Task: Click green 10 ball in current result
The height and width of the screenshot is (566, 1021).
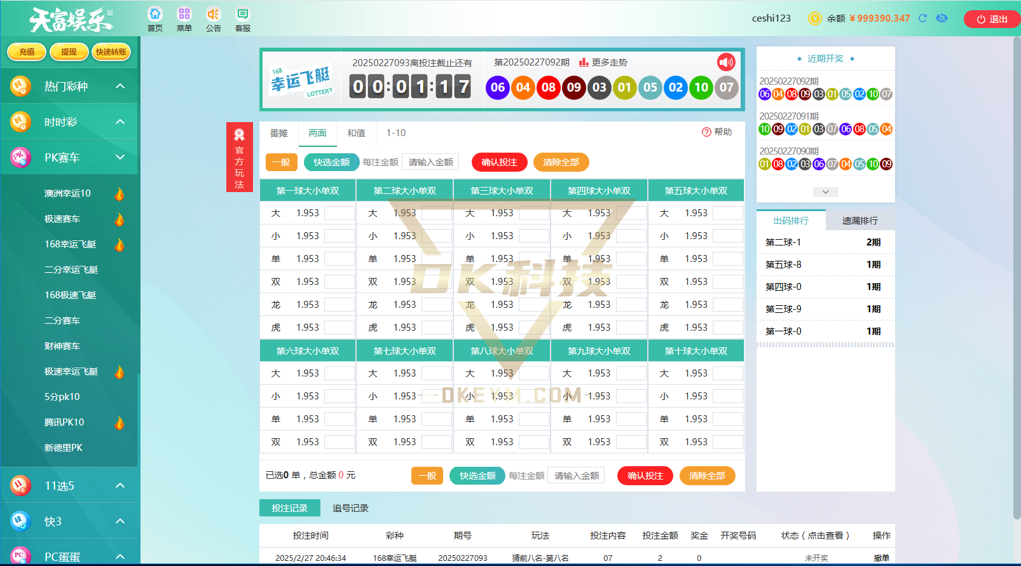Action: coord(701,87)
